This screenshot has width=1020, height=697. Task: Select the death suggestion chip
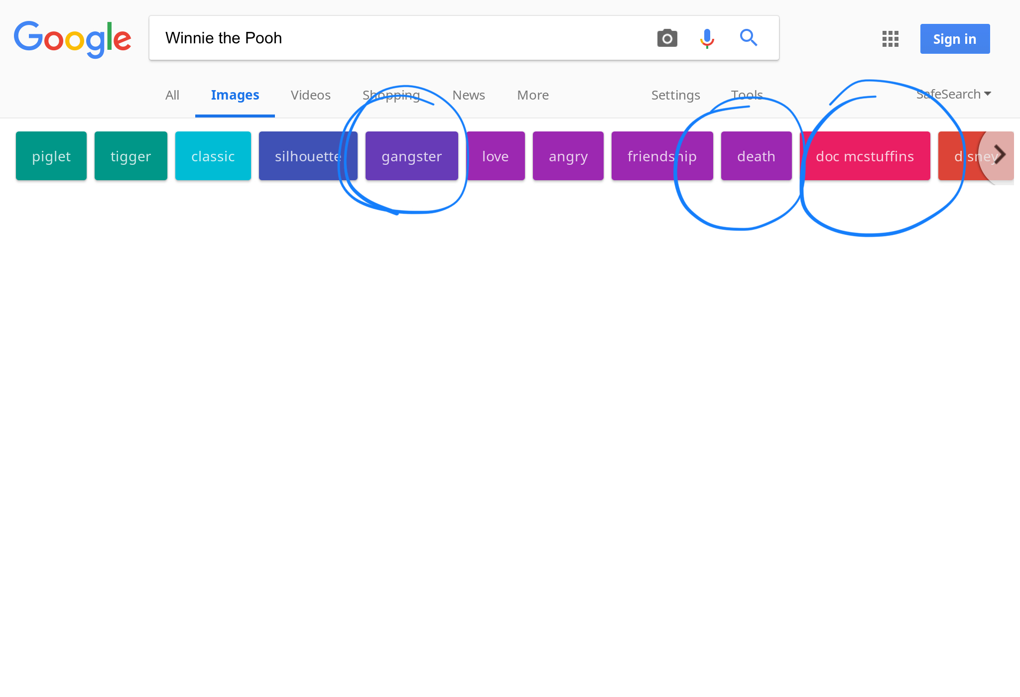(757, 156)
